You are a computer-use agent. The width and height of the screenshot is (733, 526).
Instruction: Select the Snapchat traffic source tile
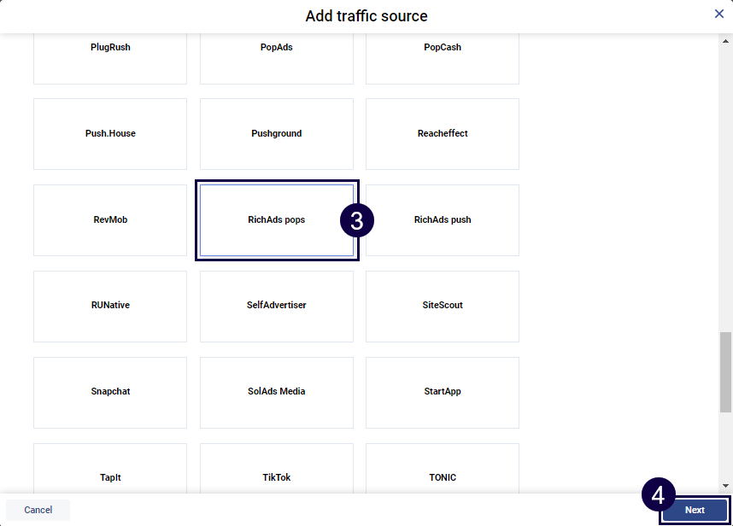[110, 392]
